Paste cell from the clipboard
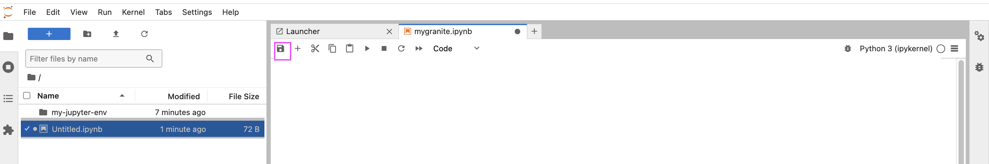989x164 pixels. 350,49
